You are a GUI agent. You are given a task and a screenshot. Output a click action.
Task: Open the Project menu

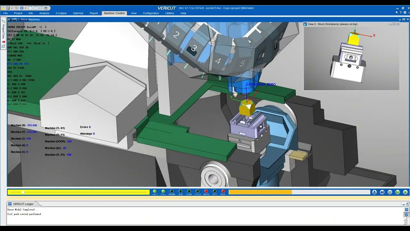(18, 13)
